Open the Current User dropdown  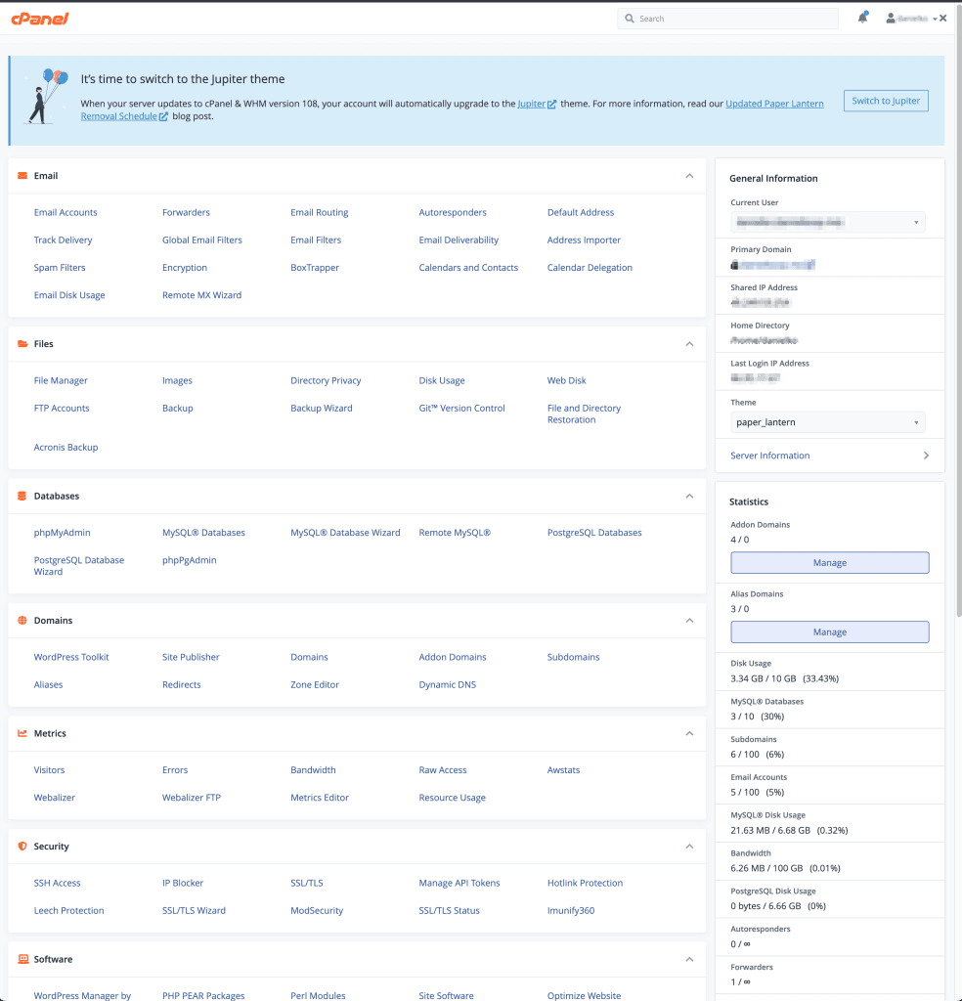tap(827, 222)
